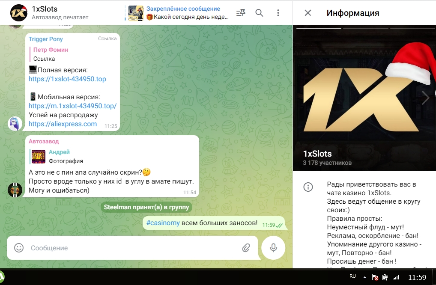Click the pinned message thumbnail image
The height and width of the screenshot is (285, 436).
pos(136,13)
